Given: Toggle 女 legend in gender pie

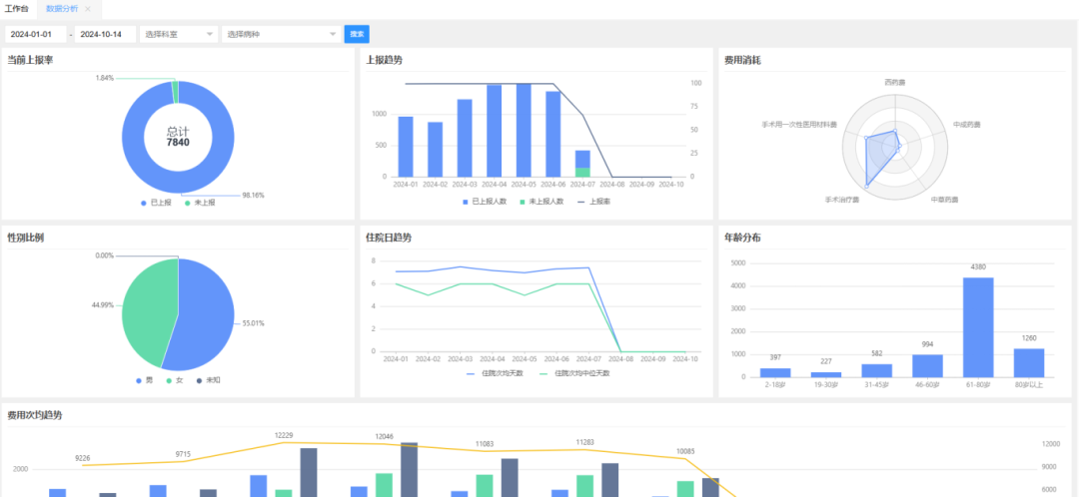Looking at the screenshot, I should pos(175,380).
